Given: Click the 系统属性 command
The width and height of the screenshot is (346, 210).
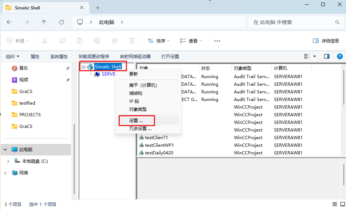Looking at the screenshot, I should click(59, 57).
